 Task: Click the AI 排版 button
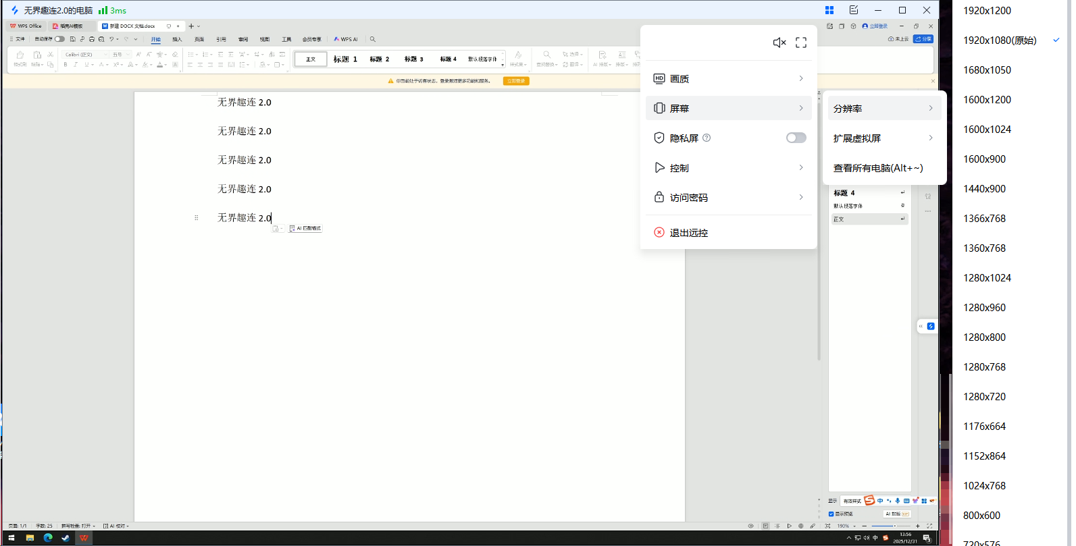coord(897,514)
